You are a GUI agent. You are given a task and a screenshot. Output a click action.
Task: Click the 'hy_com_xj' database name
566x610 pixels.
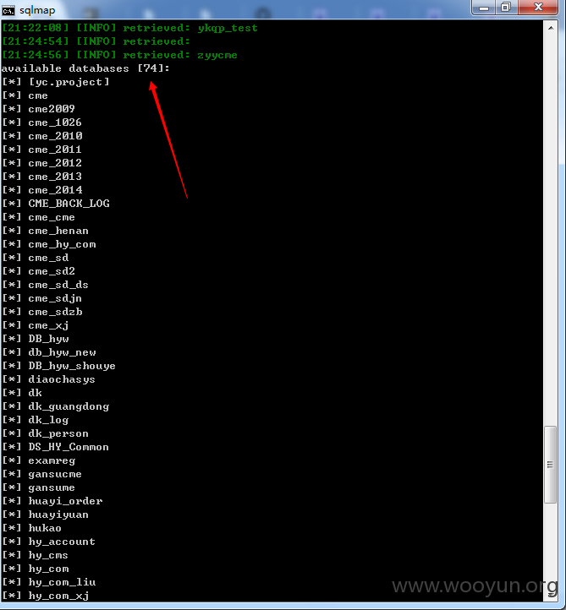coord(58,596)
